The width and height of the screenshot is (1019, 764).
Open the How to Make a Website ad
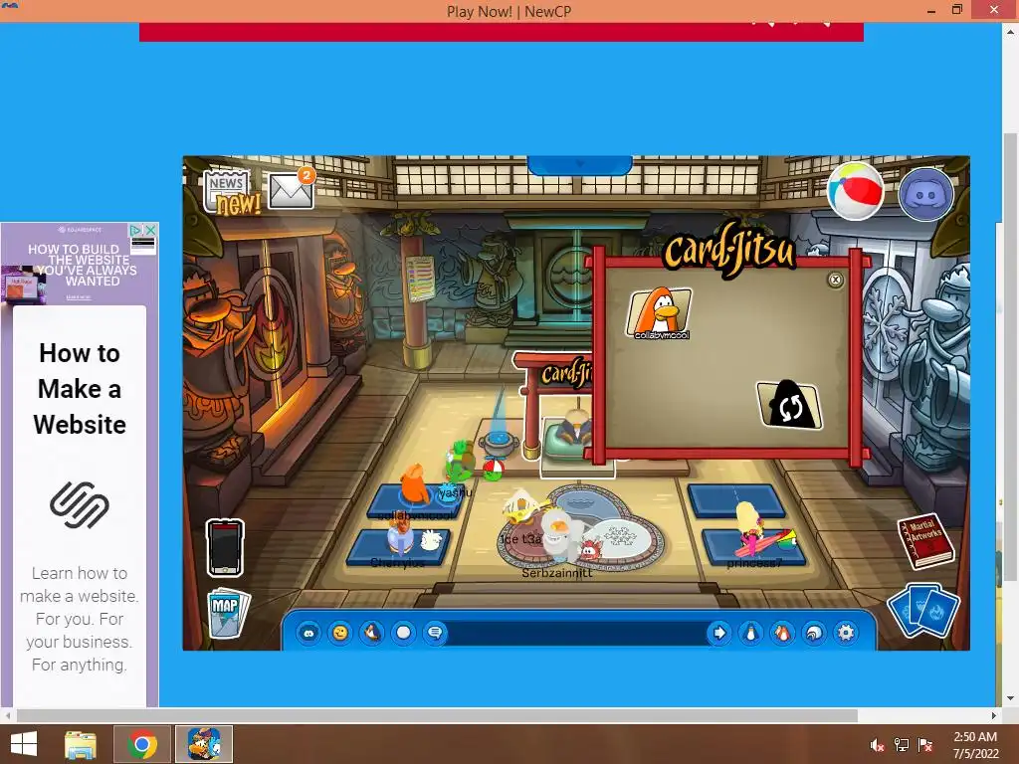click(x=80, y=389)
